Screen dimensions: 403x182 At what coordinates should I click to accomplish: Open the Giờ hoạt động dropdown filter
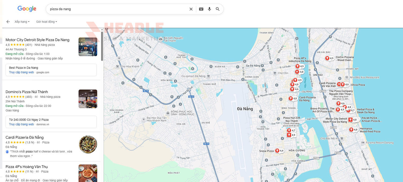46,22
